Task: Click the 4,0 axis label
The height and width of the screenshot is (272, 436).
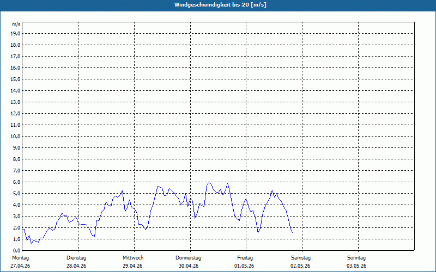Action: pos(16,205)
